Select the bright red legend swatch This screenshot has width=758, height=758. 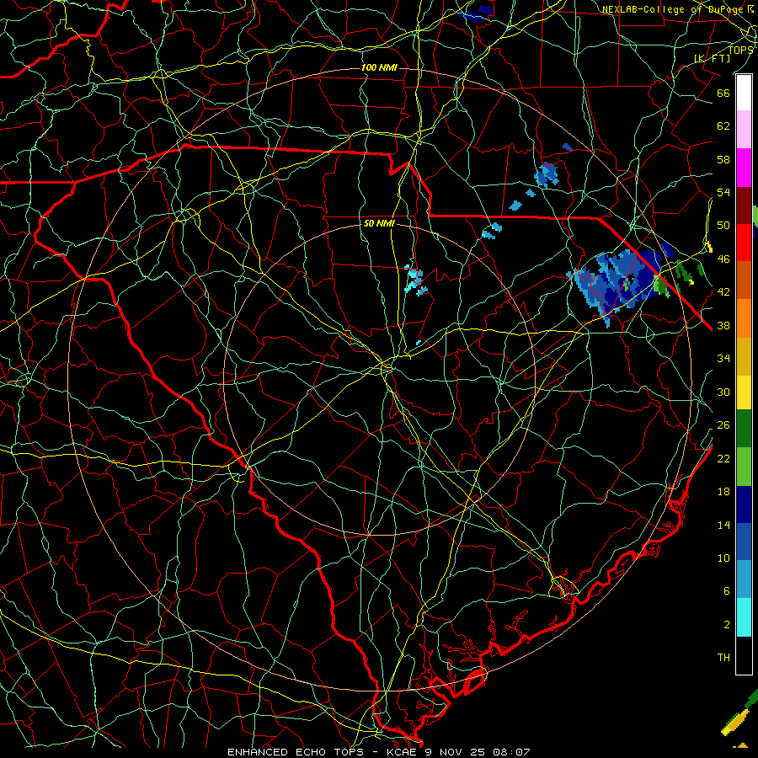(744, 243)
